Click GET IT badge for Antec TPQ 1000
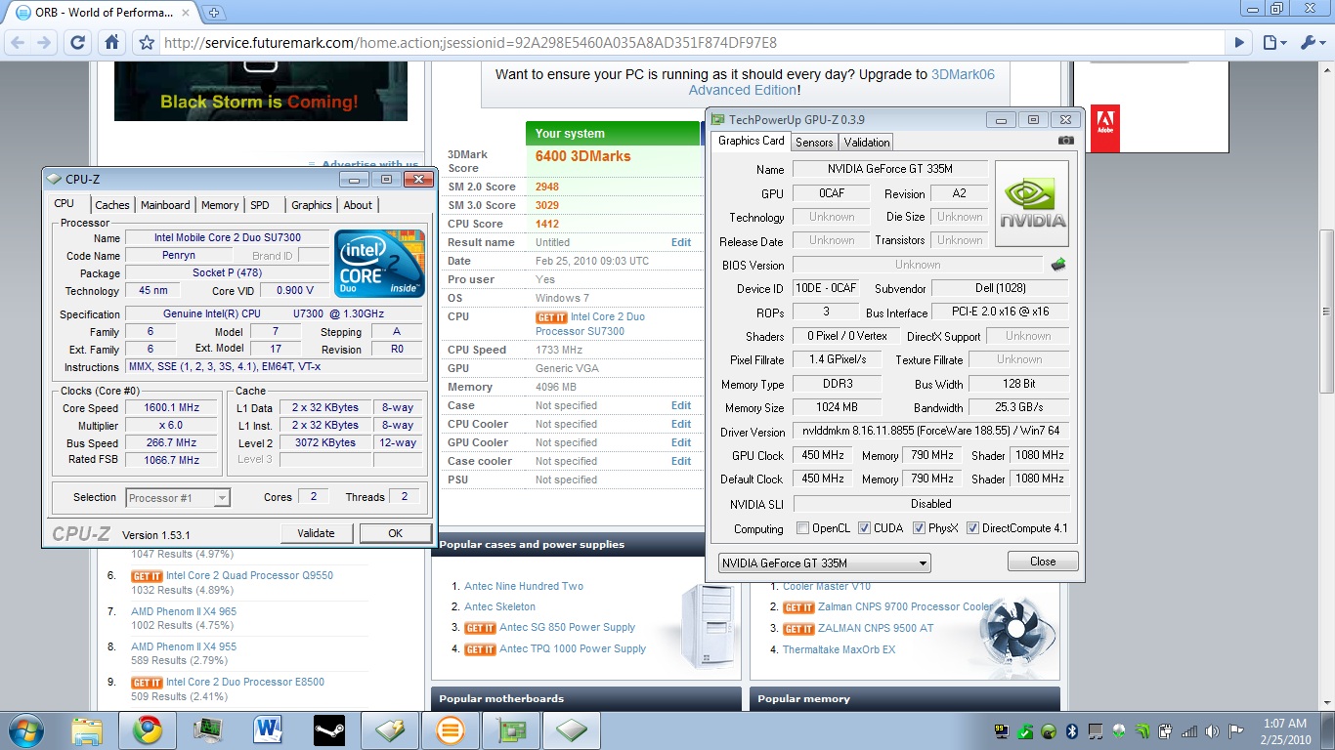 point(480,649)
